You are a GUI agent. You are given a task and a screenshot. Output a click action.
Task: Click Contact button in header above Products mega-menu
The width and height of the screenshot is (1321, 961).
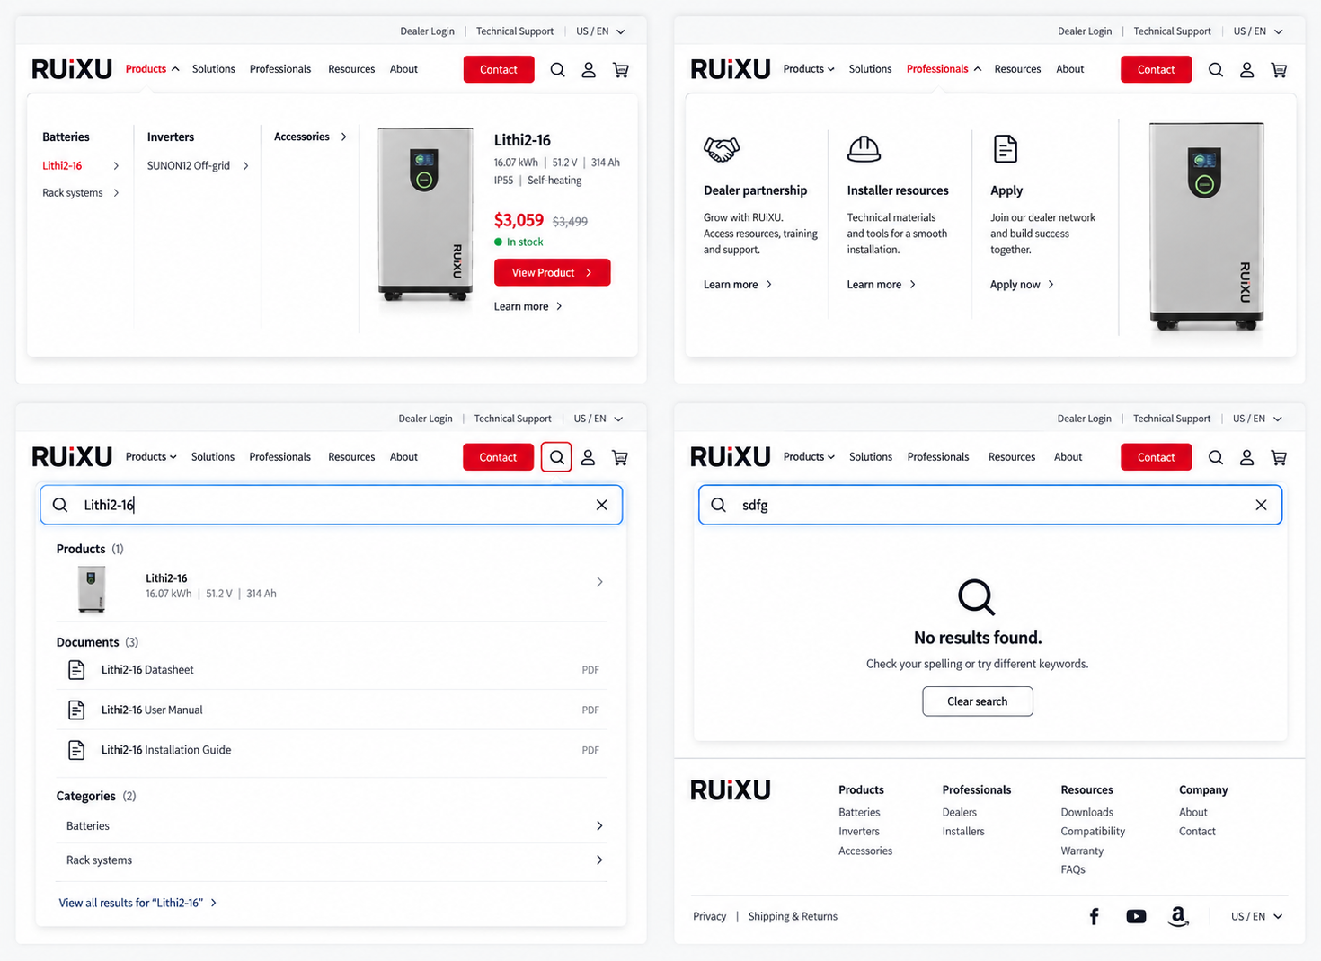pyautogui.click(x=499, y=69)
